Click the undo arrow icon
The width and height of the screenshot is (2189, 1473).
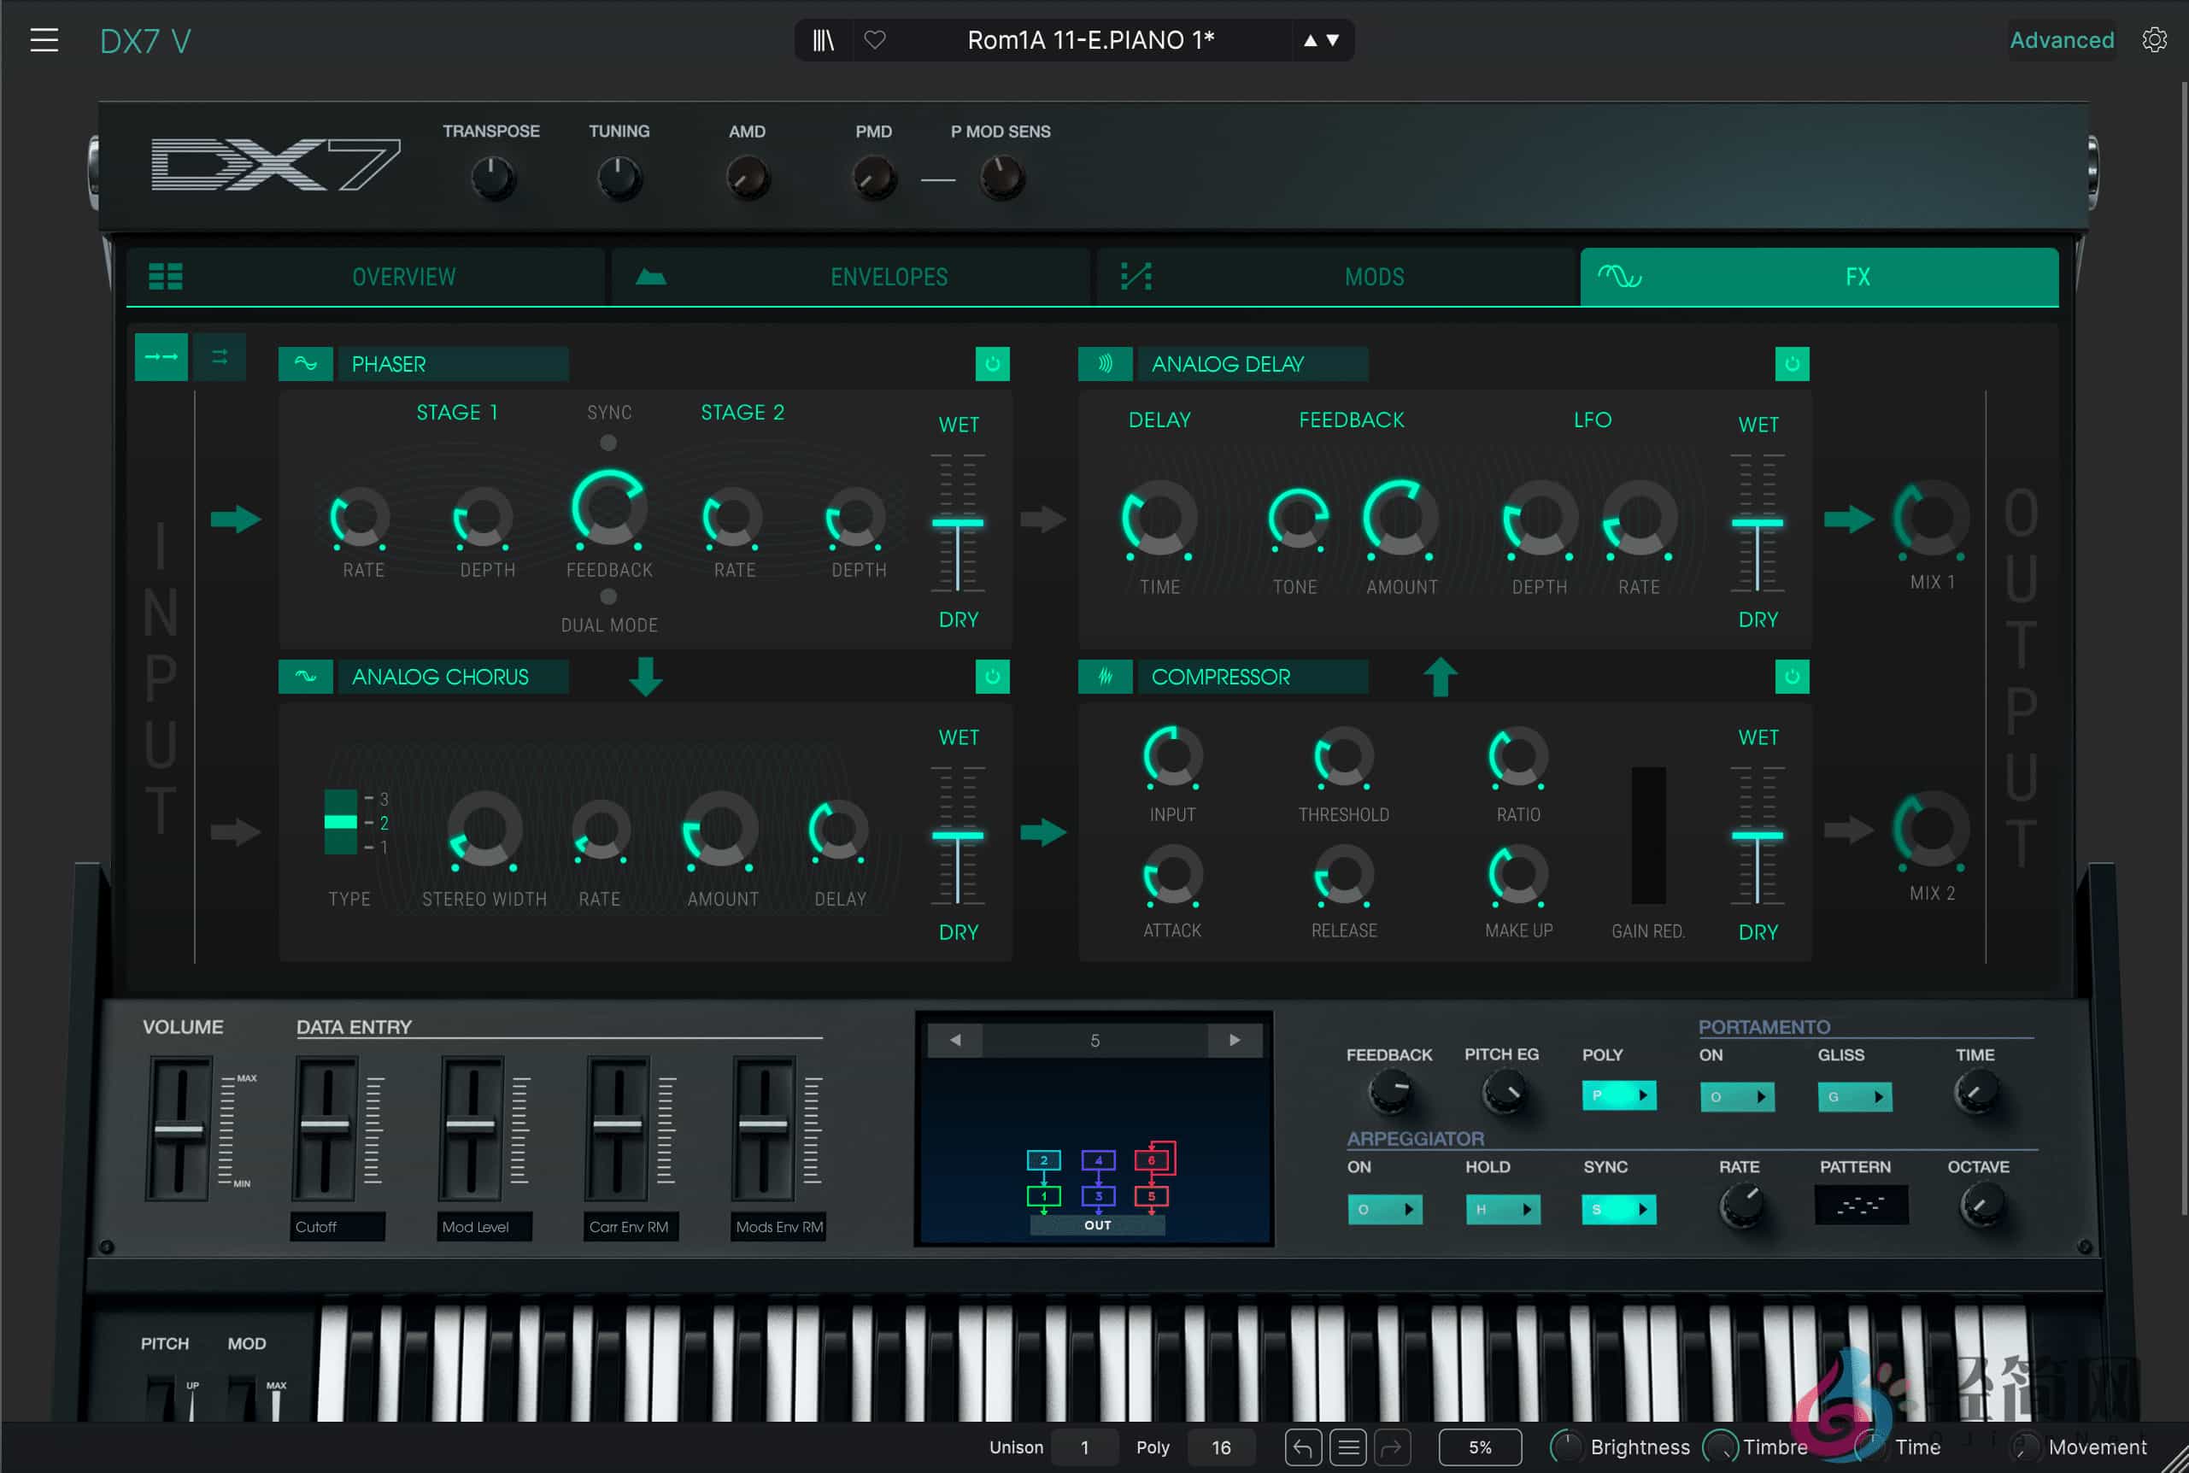(1303, 1447)
